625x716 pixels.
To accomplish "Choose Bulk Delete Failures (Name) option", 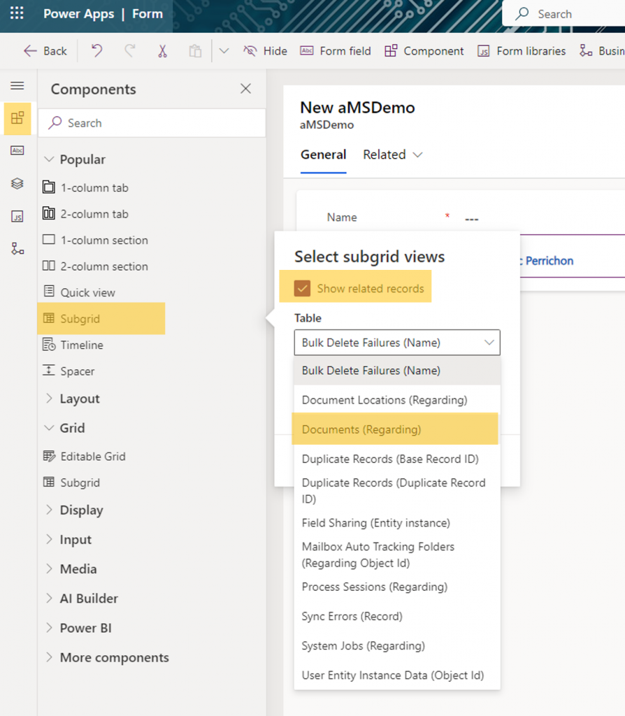I will point(397,371).
